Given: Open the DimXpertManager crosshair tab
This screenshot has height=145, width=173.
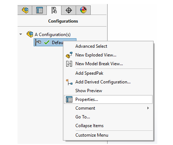Looking at the screenshot, I should [69, 10].
